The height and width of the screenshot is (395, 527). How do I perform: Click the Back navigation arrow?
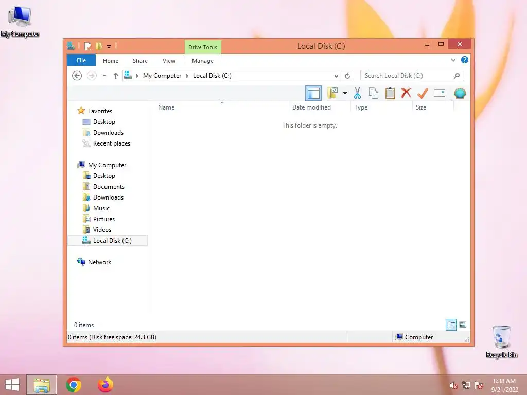(x=77, y=76)
